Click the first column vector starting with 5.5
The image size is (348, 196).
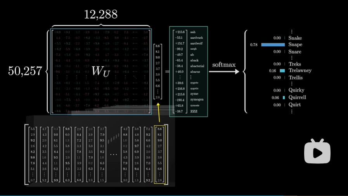coord(33,154)
